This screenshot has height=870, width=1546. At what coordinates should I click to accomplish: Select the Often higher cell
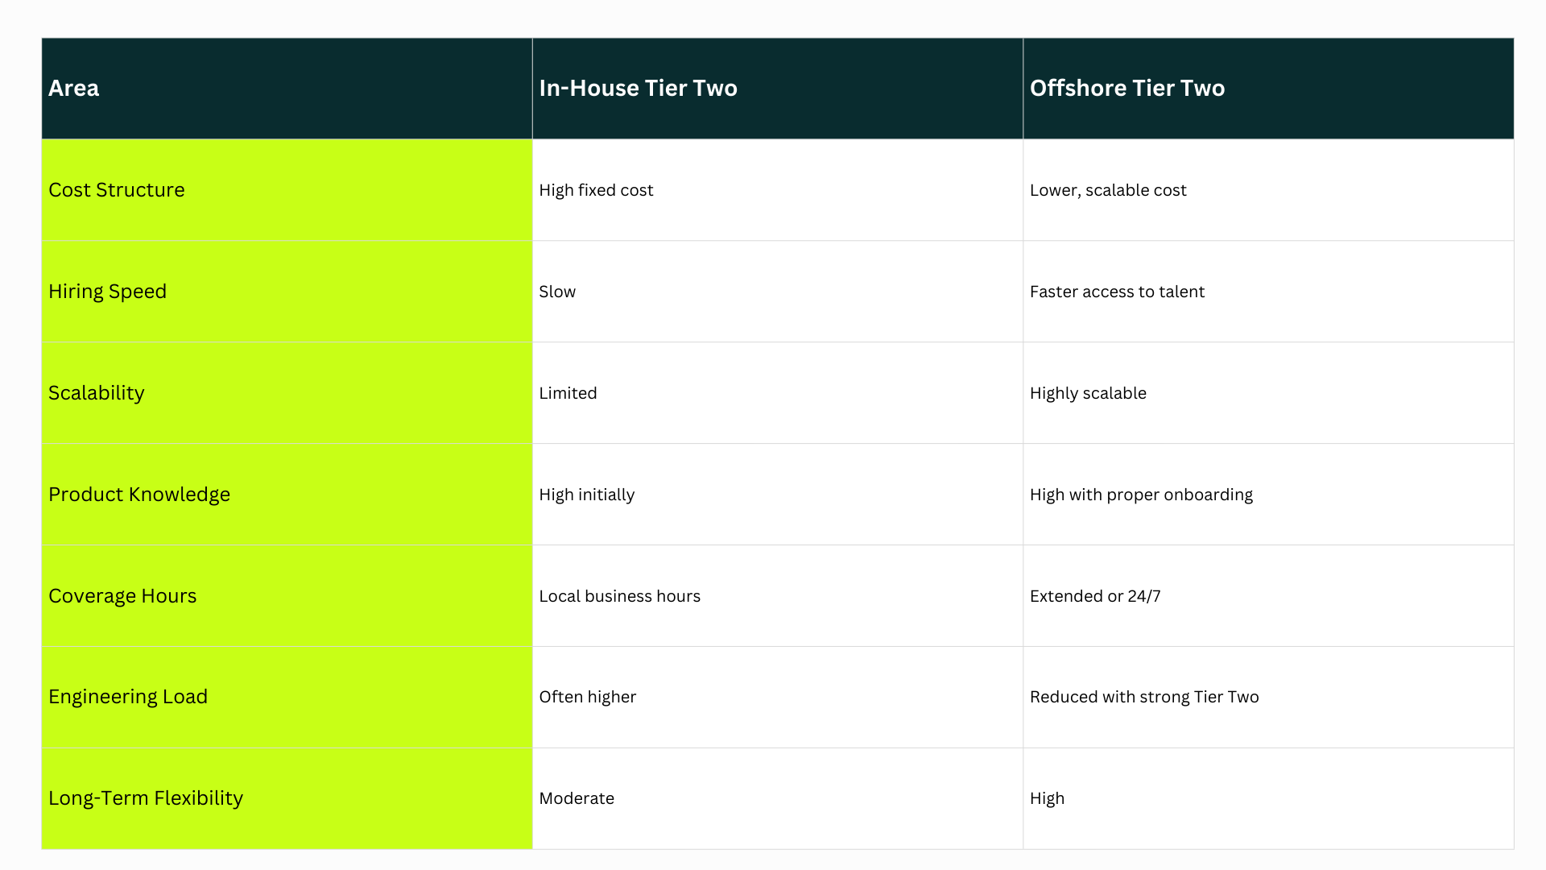click(x=587, y=697)
